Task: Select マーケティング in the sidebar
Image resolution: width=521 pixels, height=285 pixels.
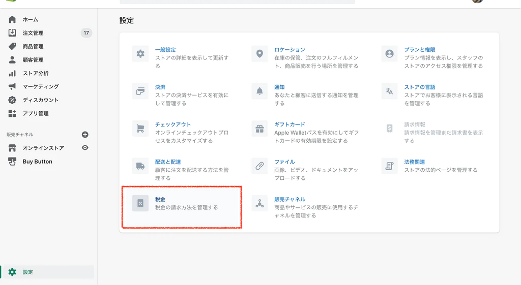Action: pos(41,86)
